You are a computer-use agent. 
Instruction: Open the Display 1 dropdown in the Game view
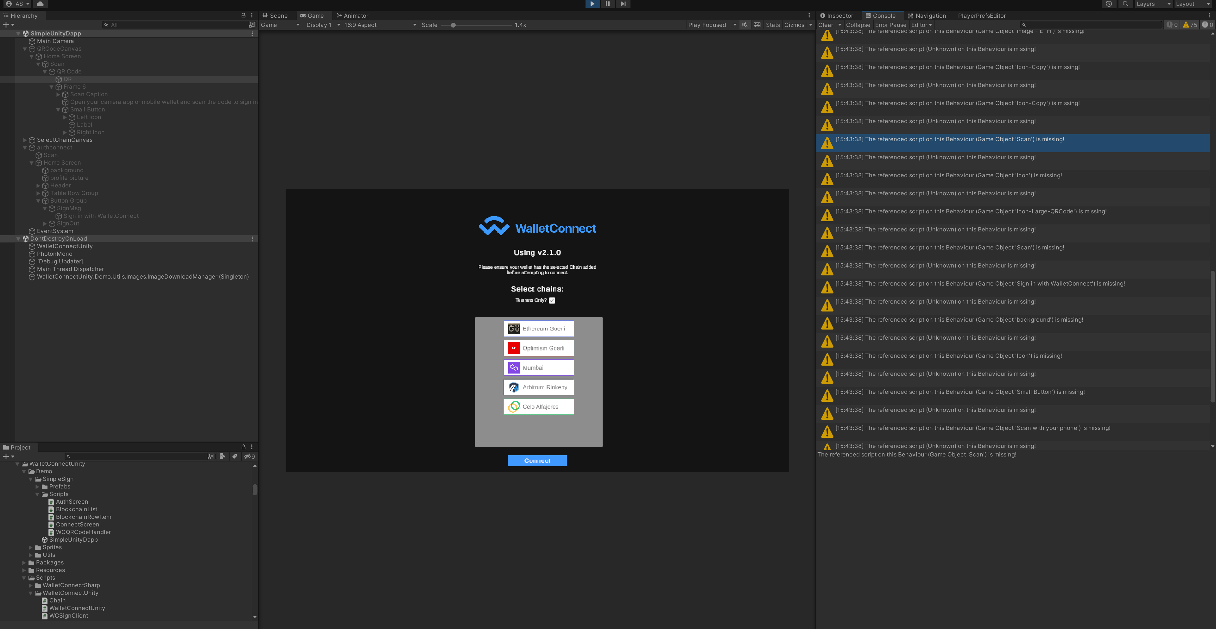(x=322, y=25)
